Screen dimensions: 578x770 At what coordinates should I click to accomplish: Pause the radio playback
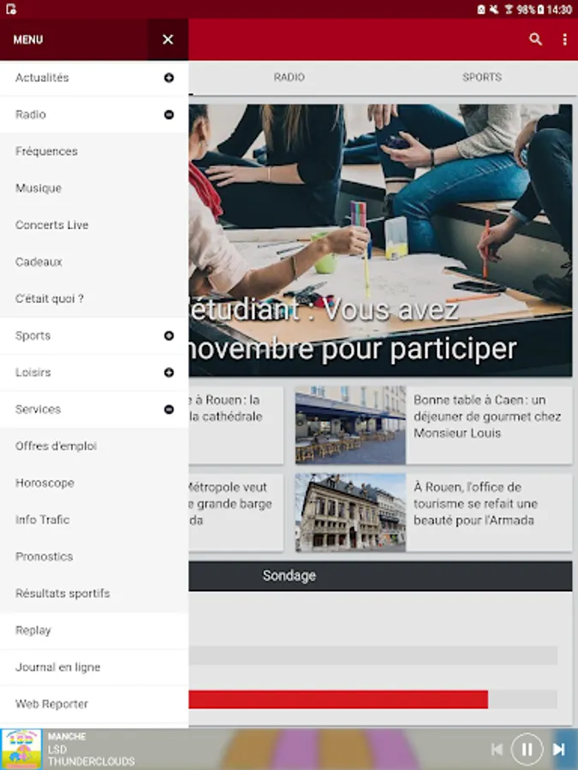527,749
